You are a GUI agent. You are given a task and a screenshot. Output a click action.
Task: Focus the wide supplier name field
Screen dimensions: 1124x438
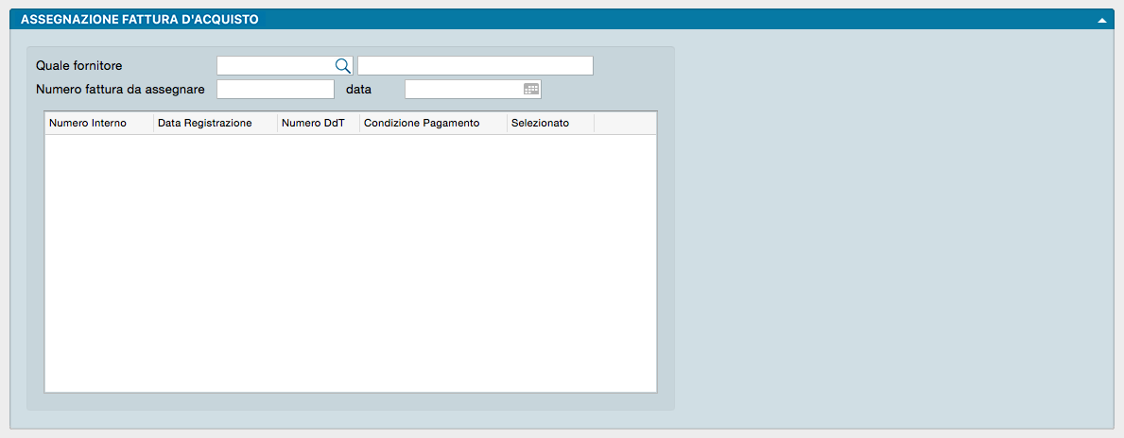[x=475, y=65]
